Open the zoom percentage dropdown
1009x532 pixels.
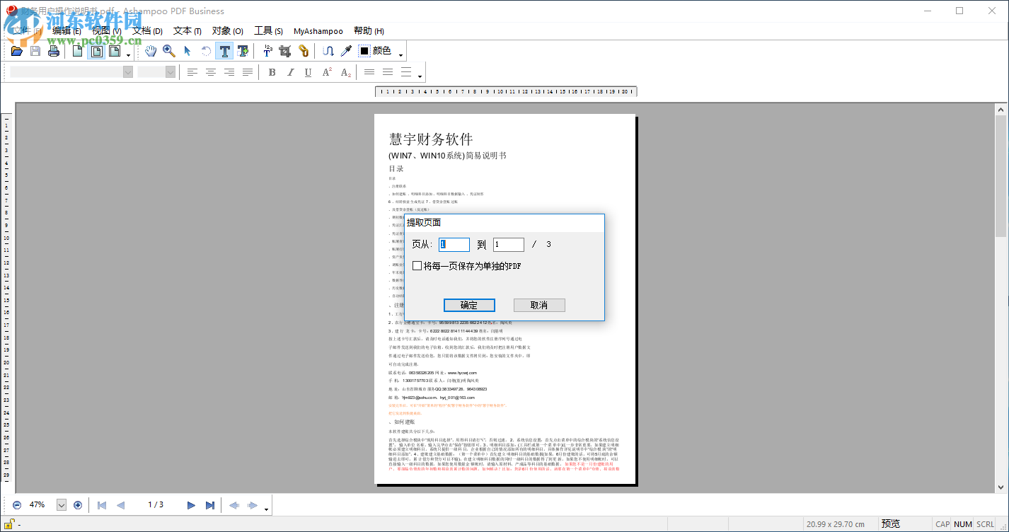coord(62,504)
